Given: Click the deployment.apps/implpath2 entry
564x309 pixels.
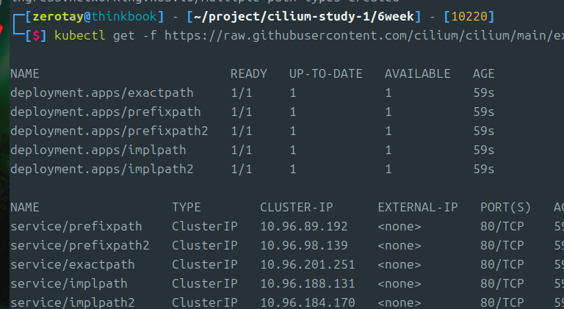Looking at the screenshot, I should (102, 170).
